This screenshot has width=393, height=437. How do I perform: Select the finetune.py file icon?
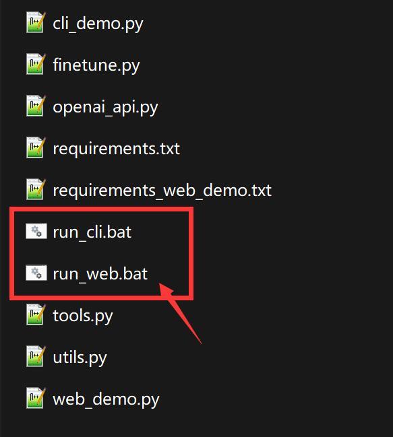(x=36, y=64)
